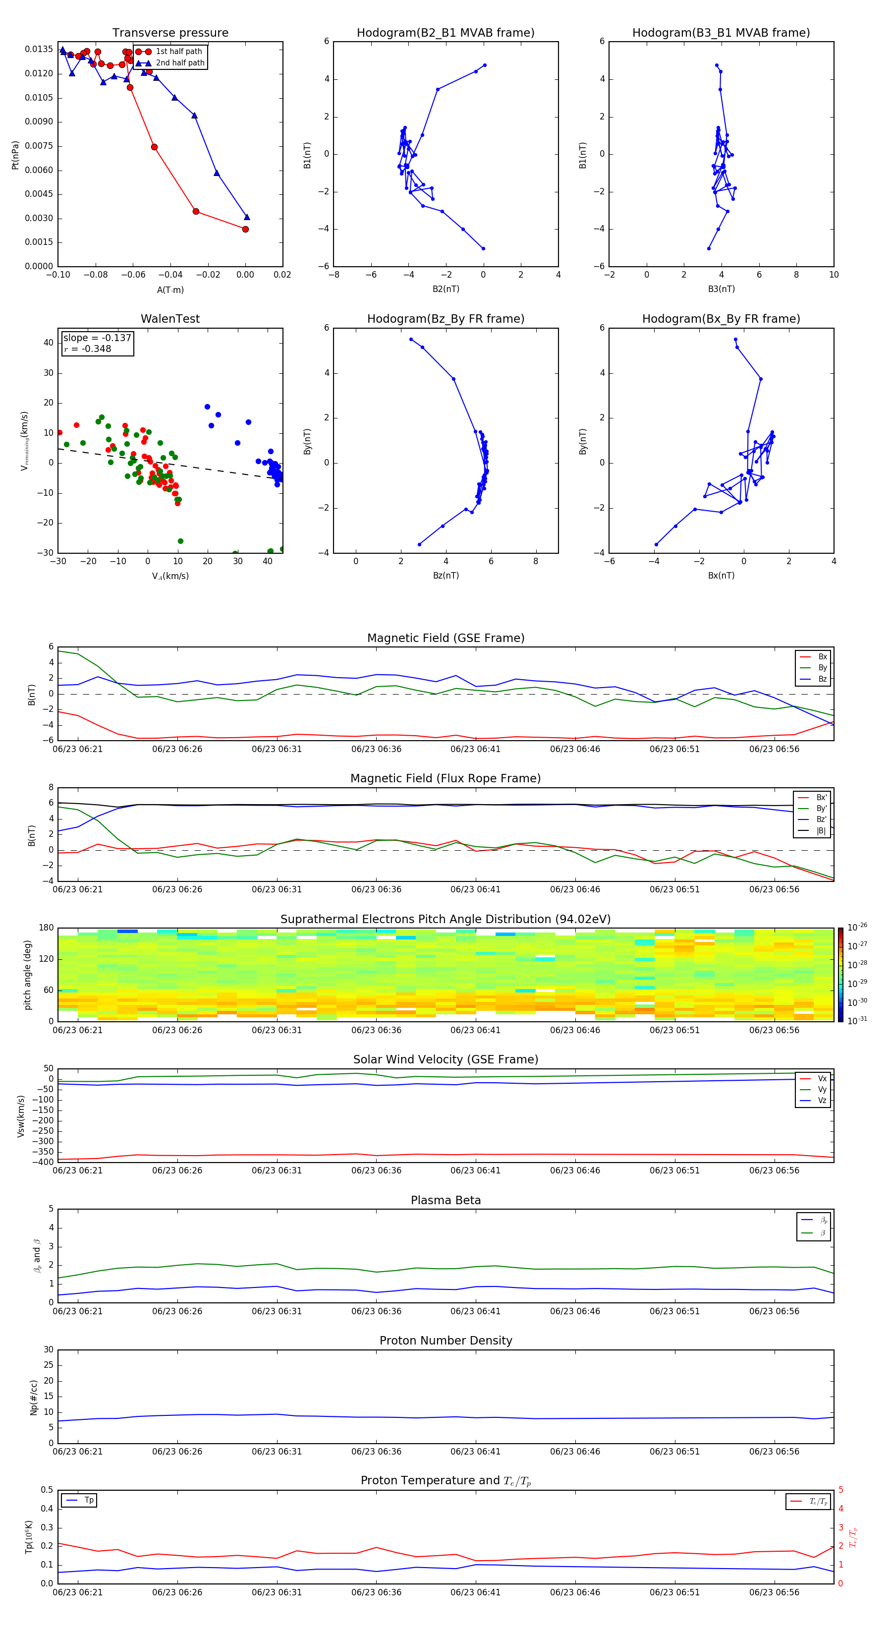This screenshot has height=1636, width=892.
Task: Click the 'Hodogram(B2_B1 MVAB frame)' title
Action: (x=446, y=32)
